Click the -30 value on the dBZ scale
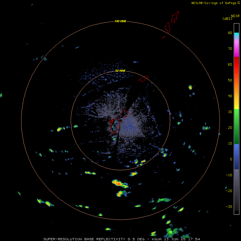 (229, 206)
